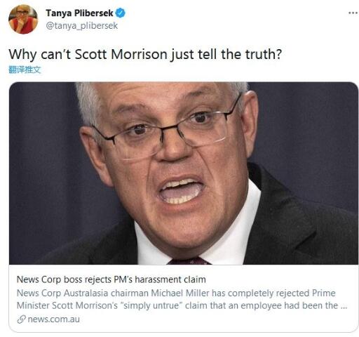Visit the @tanya_plibersek handle

coord(82,25)
